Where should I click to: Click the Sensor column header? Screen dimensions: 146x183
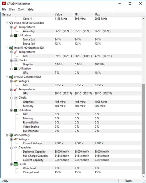[27, 14]
